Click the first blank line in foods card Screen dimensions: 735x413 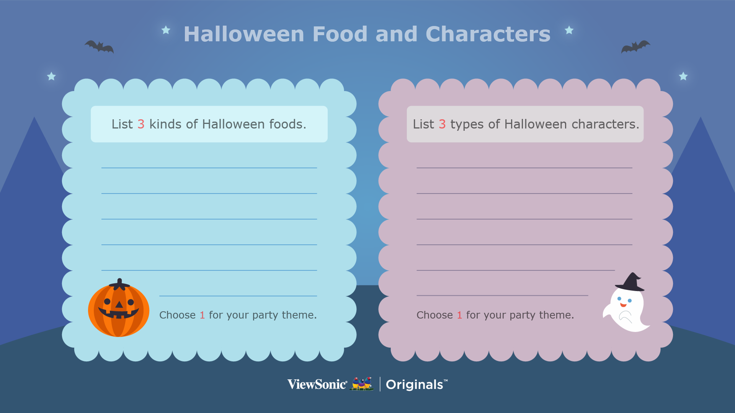pyautogui.click(x=209, y=167)
